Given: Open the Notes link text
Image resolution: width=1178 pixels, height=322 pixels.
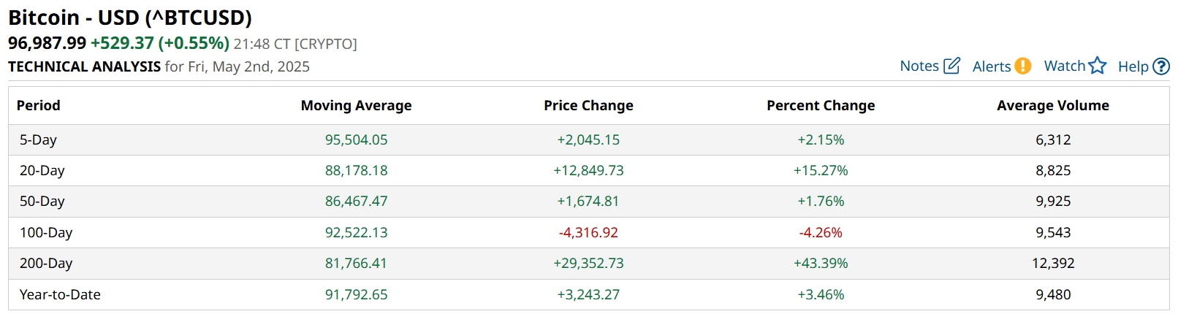Looking at the screenshot, I should [x=919, y=66].
